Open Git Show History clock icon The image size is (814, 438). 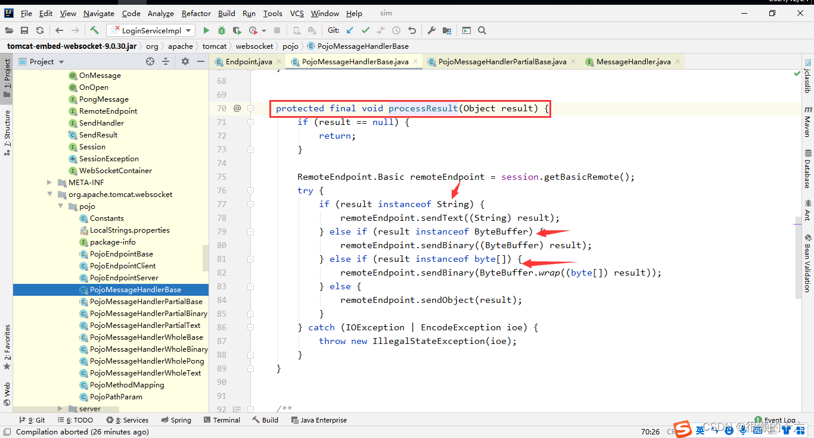[x=396, y=30]
